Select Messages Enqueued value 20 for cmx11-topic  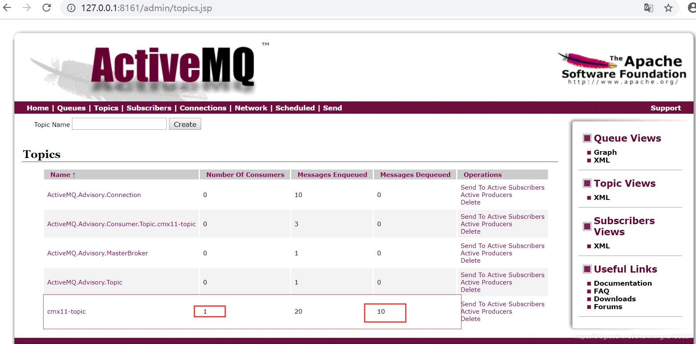pos(298,312)
